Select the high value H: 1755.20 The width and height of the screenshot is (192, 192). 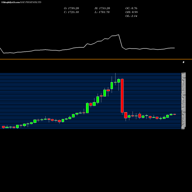(102, 8)
